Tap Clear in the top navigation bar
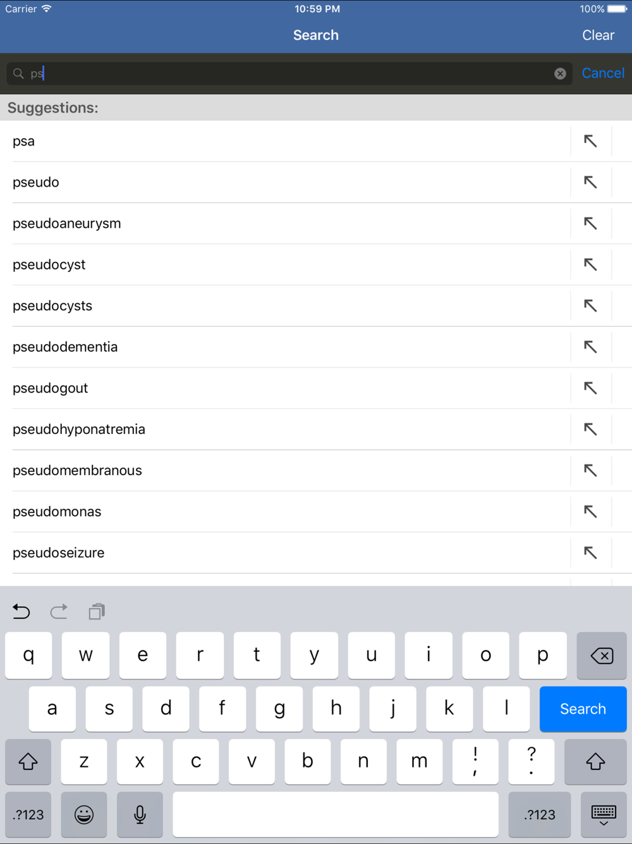This screenshot has height=844, width=632. tap(598, 35)
